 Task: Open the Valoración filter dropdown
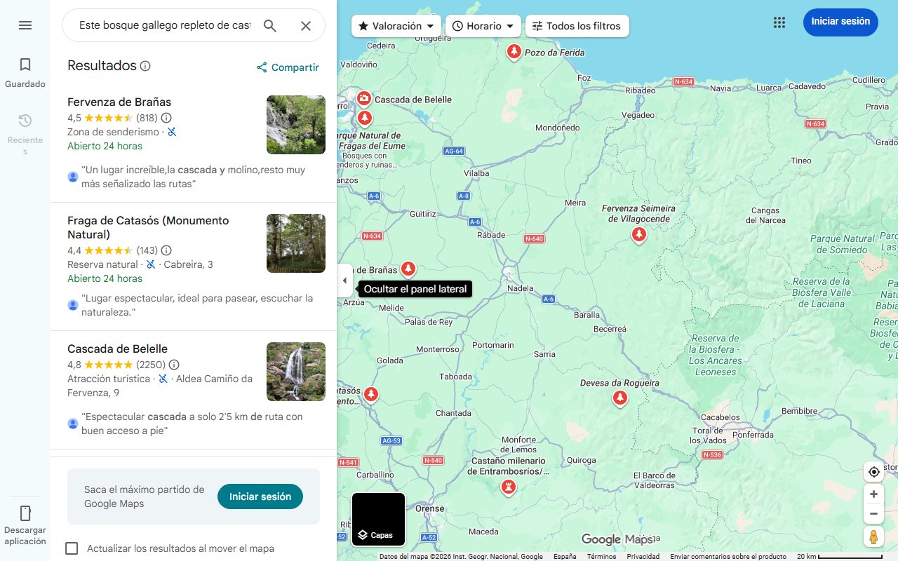click(396, 25)
